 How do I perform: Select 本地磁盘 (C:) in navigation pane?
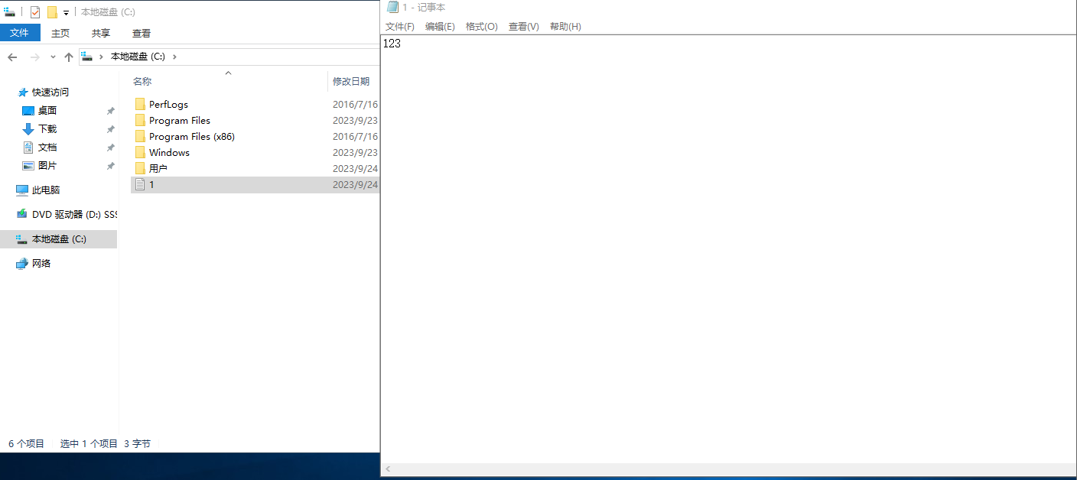(59, 239)
